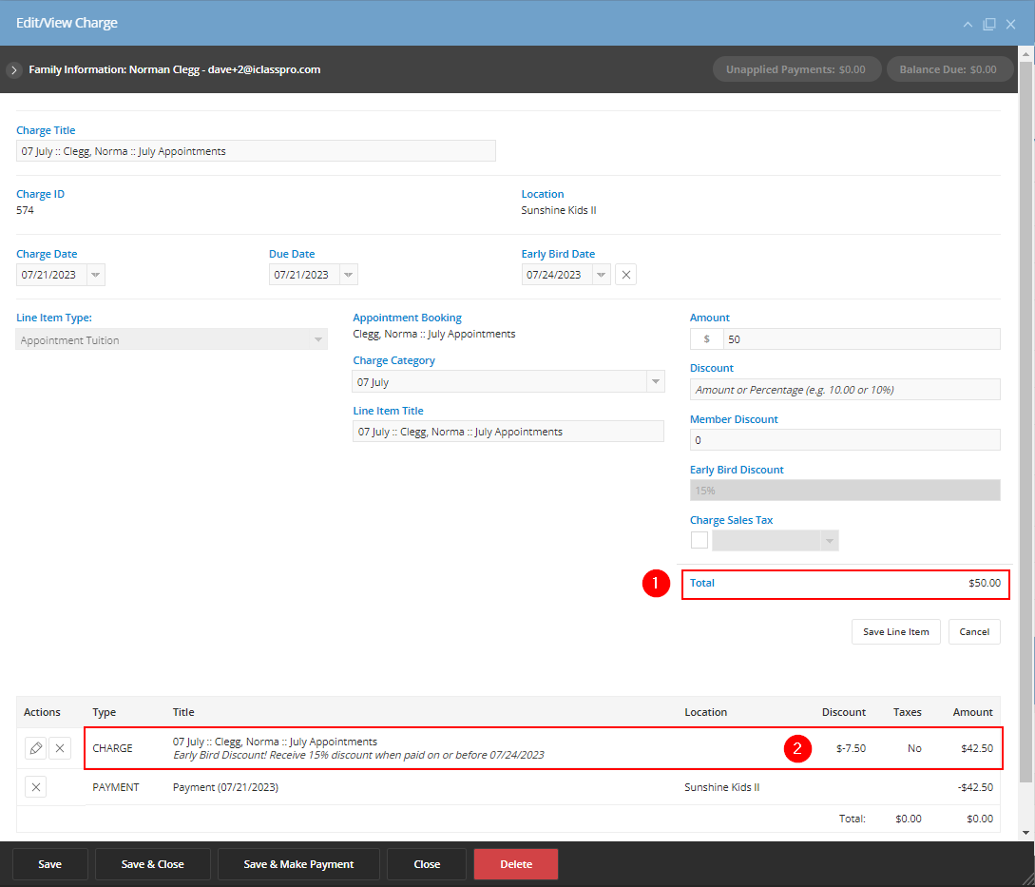Expand the Family Information arrow icon

point(13,69)
